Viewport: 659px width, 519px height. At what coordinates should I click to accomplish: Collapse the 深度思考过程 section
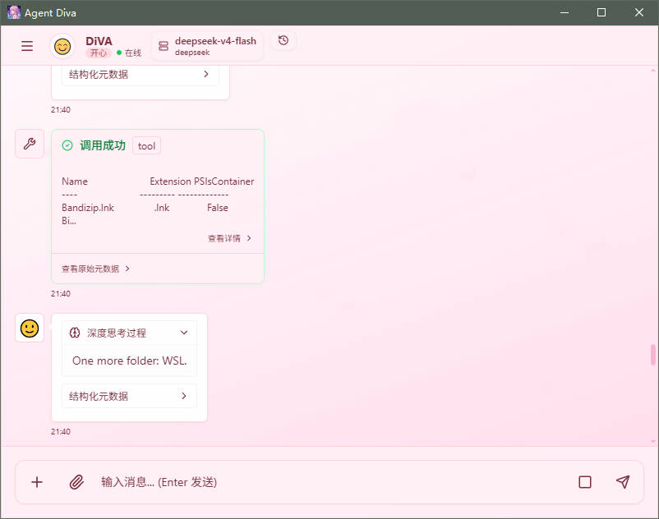[130, 333]
